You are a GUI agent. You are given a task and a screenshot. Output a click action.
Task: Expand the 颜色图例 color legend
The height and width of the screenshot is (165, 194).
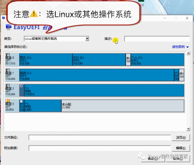coord(180,47)
